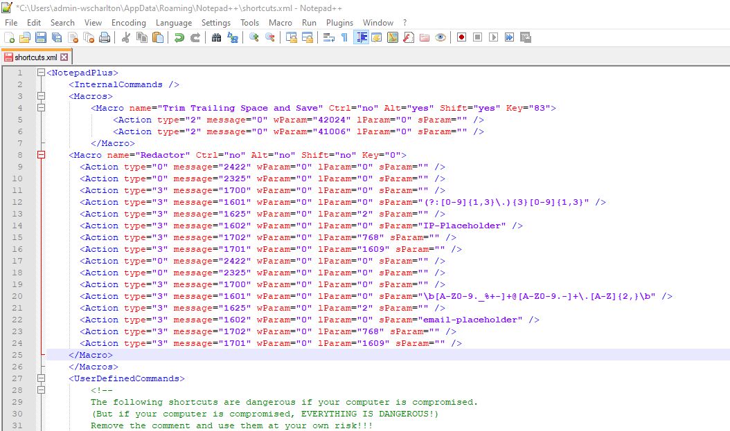Click the Open file folder icon
730x431 pixels.
point(25,37)
